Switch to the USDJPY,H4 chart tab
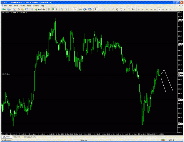The height and width of the screenshot is (142, 184). click(17, 137)
